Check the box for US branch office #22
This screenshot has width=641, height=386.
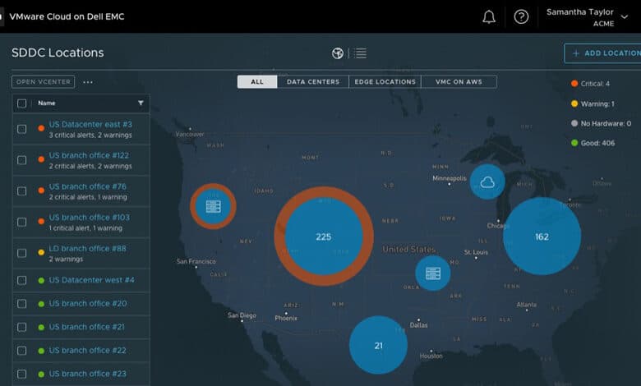point(22,351)
